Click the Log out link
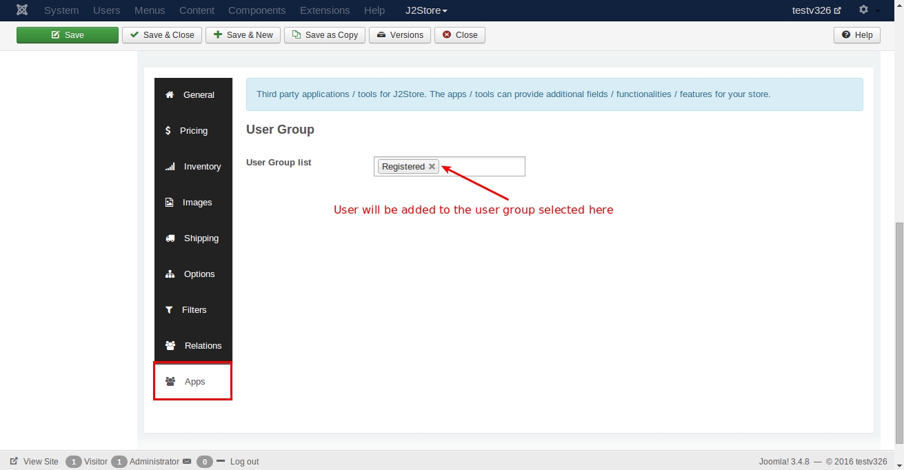The height and width of the screenshot is (470, 904). click(x=244, y=462)
